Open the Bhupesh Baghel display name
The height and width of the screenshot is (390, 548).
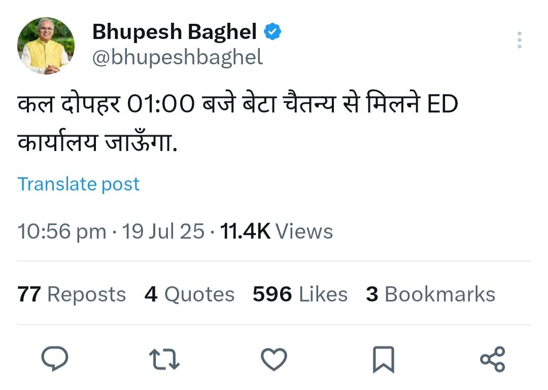(175, 32)
